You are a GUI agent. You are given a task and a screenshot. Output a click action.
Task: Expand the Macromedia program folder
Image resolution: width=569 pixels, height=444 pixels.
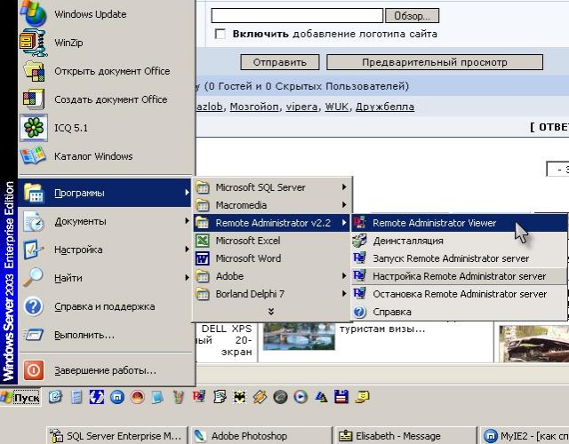click(271, 205)
